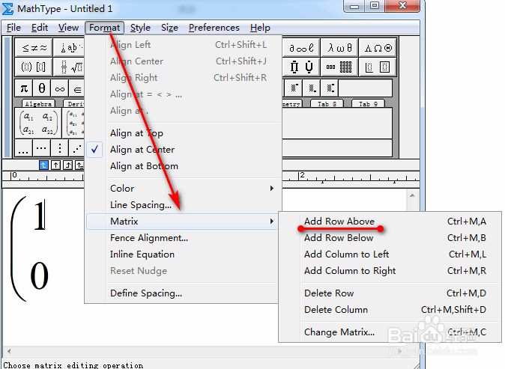Select the checked Align at Center option
This screenshot has width=505, height=369.
[184, 150]
